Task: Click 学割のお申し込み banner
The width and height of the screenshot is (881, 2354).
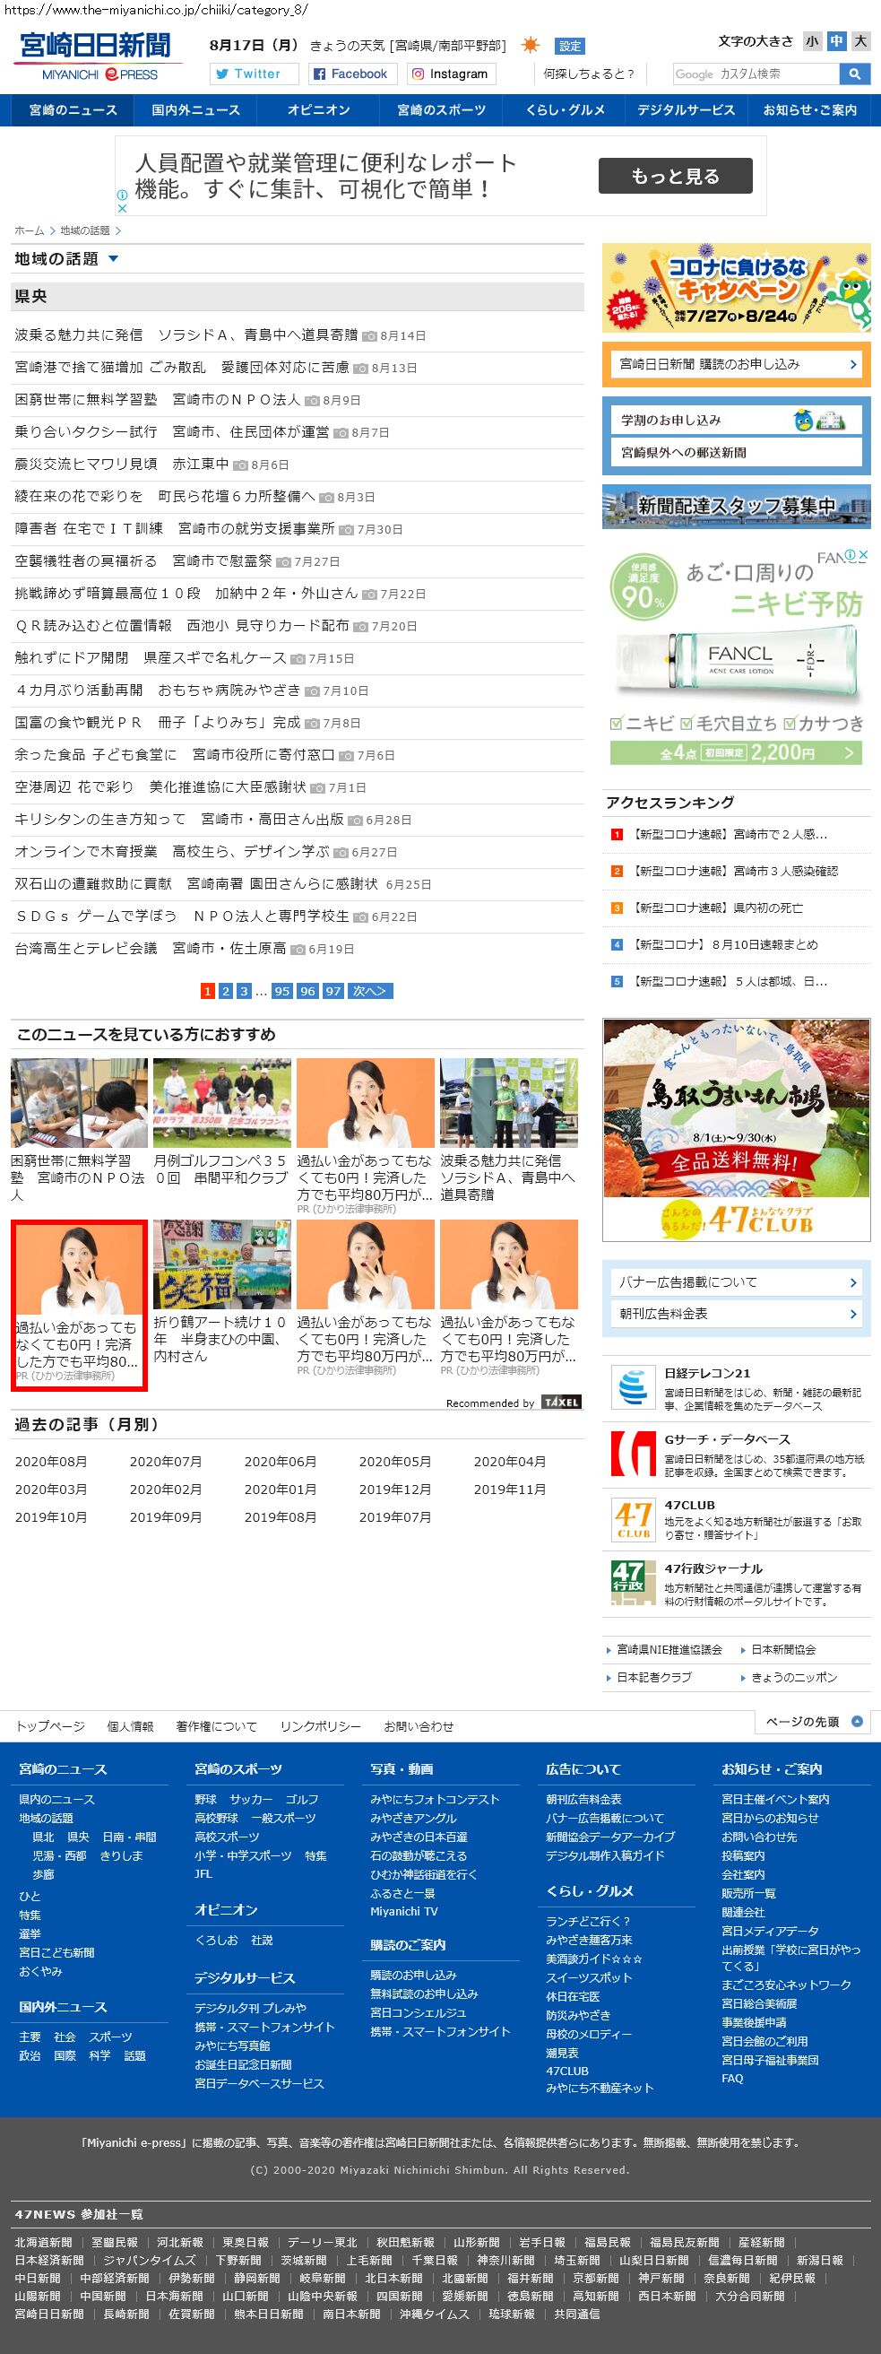Action: 736,420
